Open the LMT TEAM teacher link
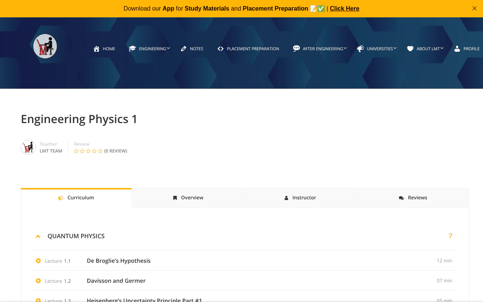 pos(51,151)
